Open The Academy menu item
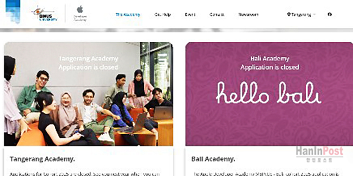 click(x=128, y=15)
